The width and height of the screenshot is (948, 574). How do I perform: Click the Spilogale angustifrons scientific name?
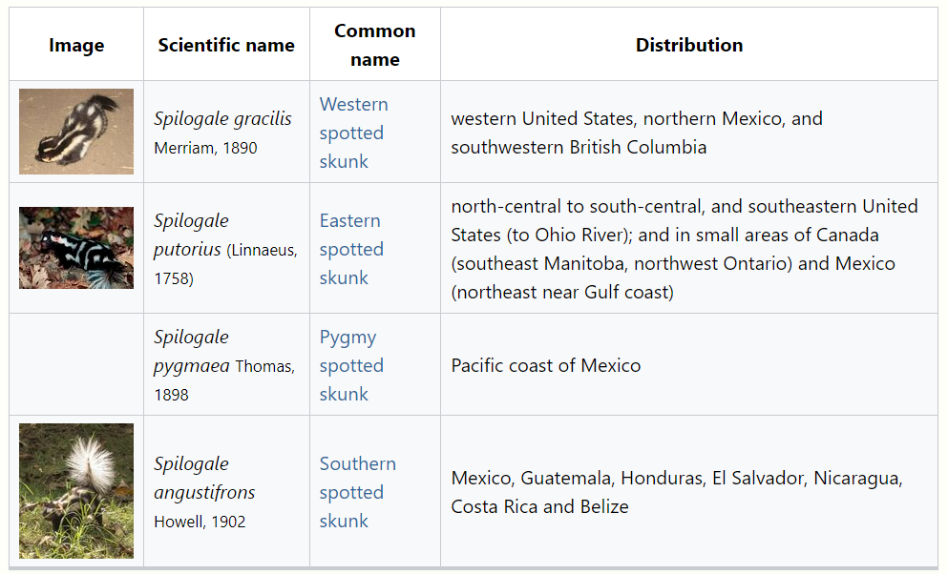pos(204,479)
